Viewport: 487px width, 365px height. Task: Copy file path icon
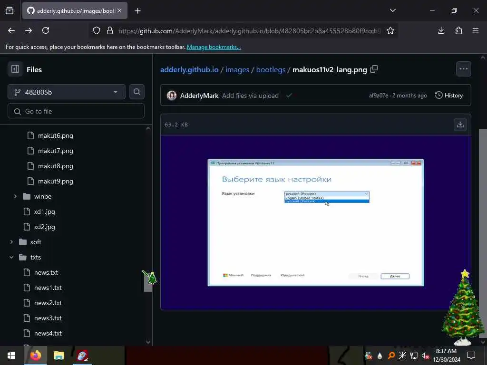click(374, 69)
